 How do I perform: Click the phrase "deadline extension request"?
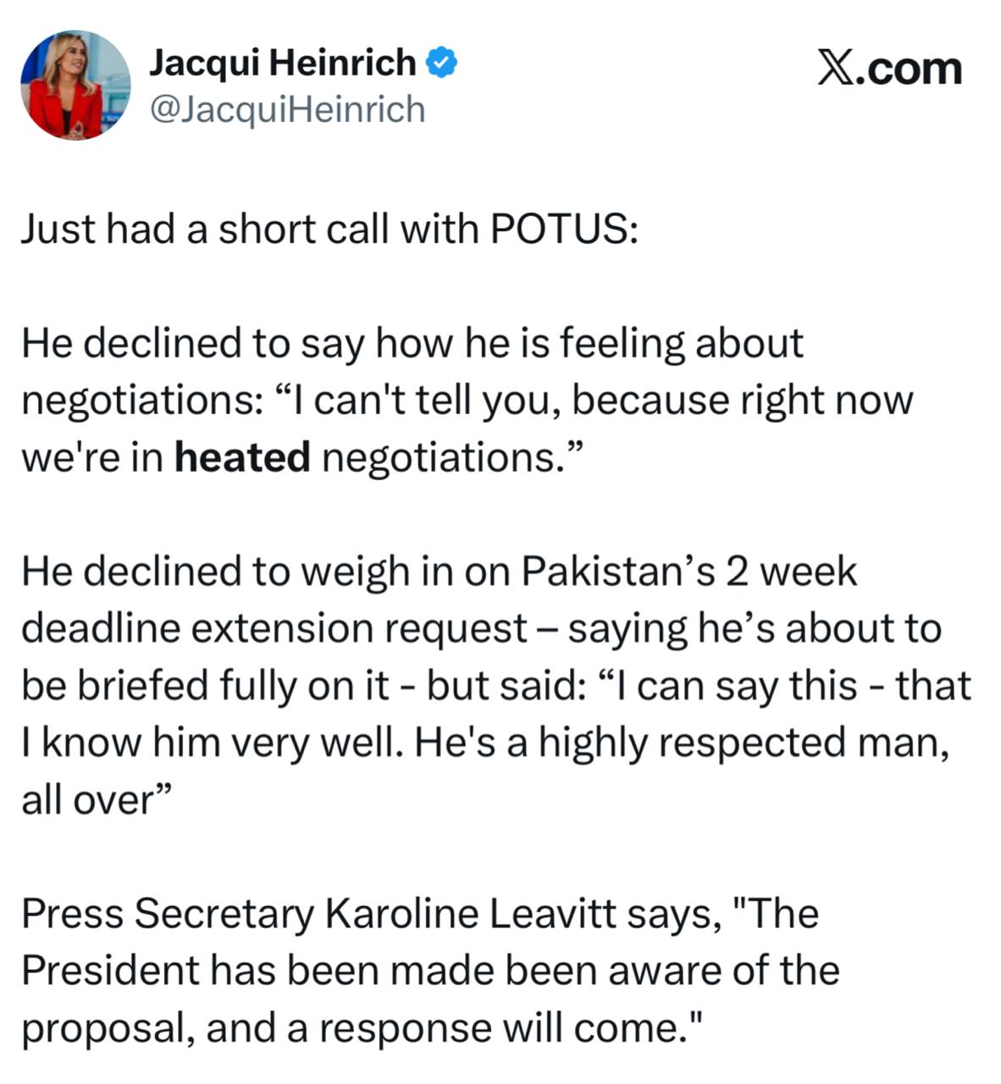[x=274, y=628]
